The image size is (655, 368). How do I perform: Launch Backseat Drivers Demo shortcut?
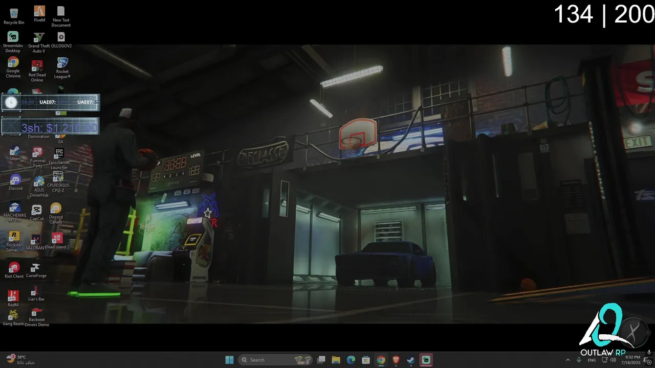click(x=37, y=317)
